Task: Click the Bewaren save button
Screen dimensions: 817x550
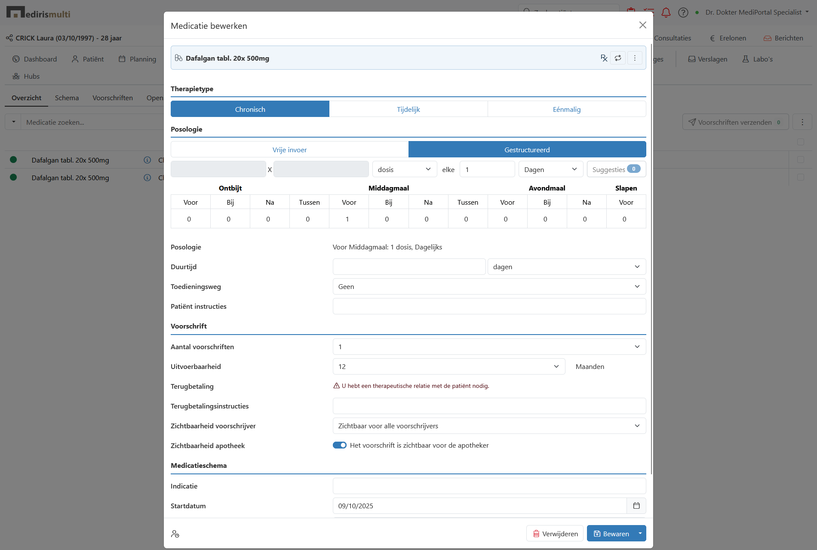Action: 611,533
